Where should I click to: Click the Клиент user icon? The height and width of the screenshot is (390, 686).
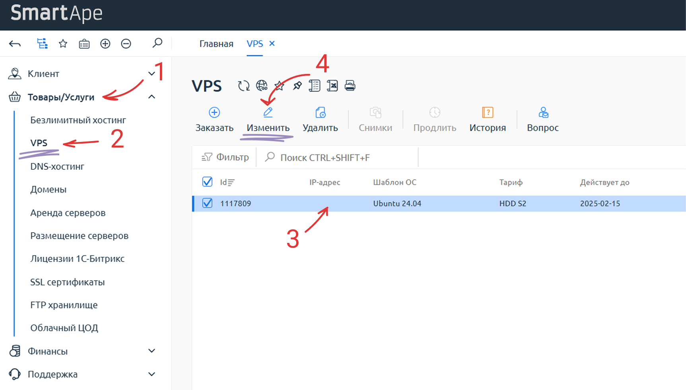15,74
